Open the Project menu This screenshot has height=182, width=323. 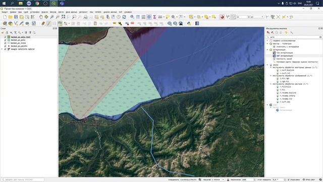point(5,12)
